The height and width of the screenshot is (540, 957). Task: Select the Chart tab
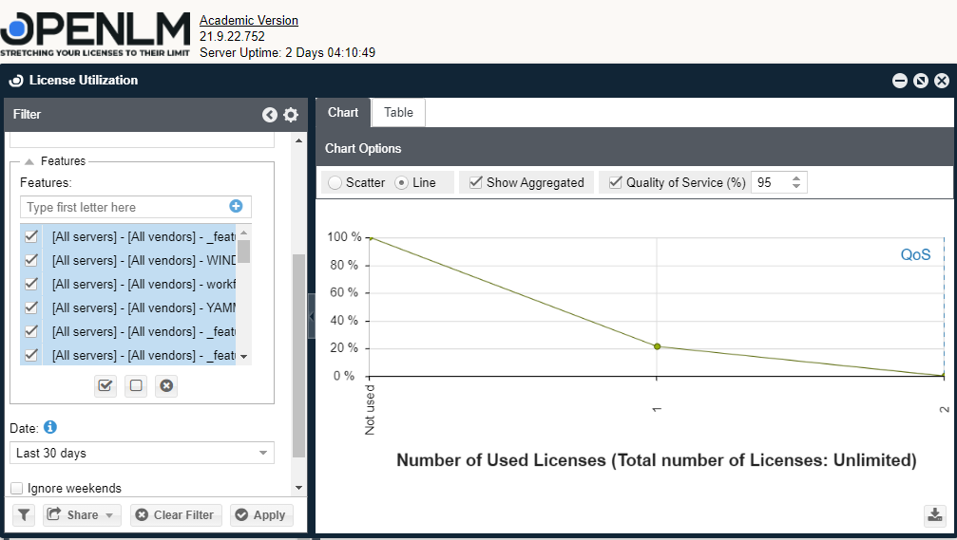click(343, 112)
